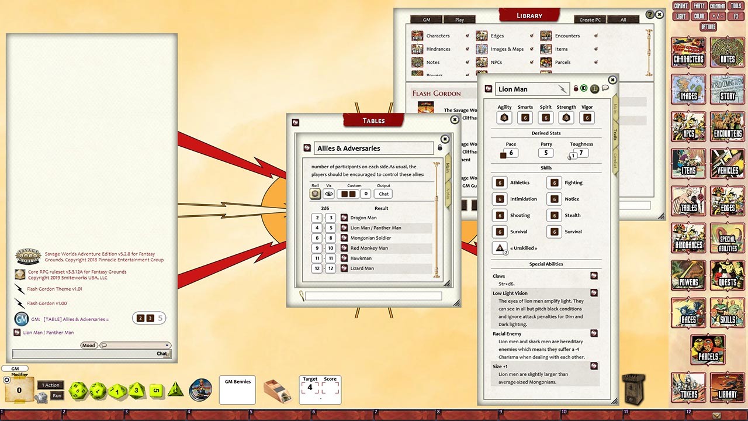
Task: Pick the yellow d20 die
Action: (78, 391)
